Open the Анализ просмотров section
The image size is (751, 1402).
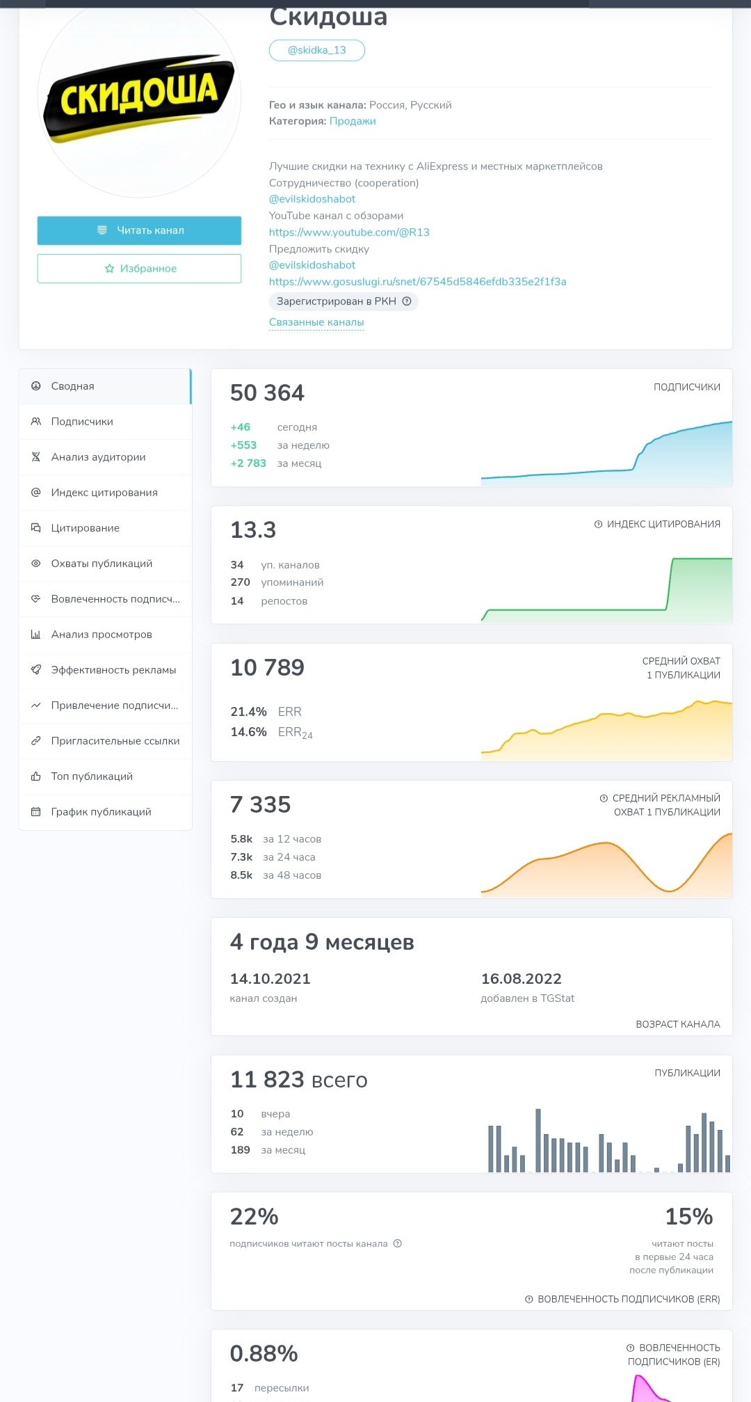coord(105,635)
